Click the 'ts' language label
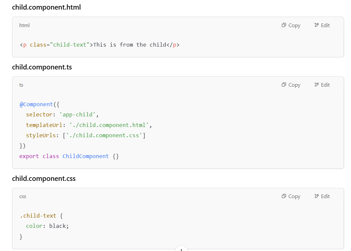 pos(21,85)
